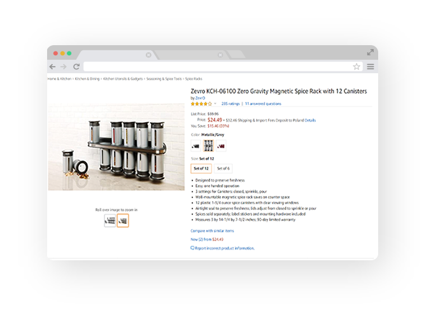This screenshot has width=438, height=322.
Task: Close the second browser tab
Action: pos(220,55)
